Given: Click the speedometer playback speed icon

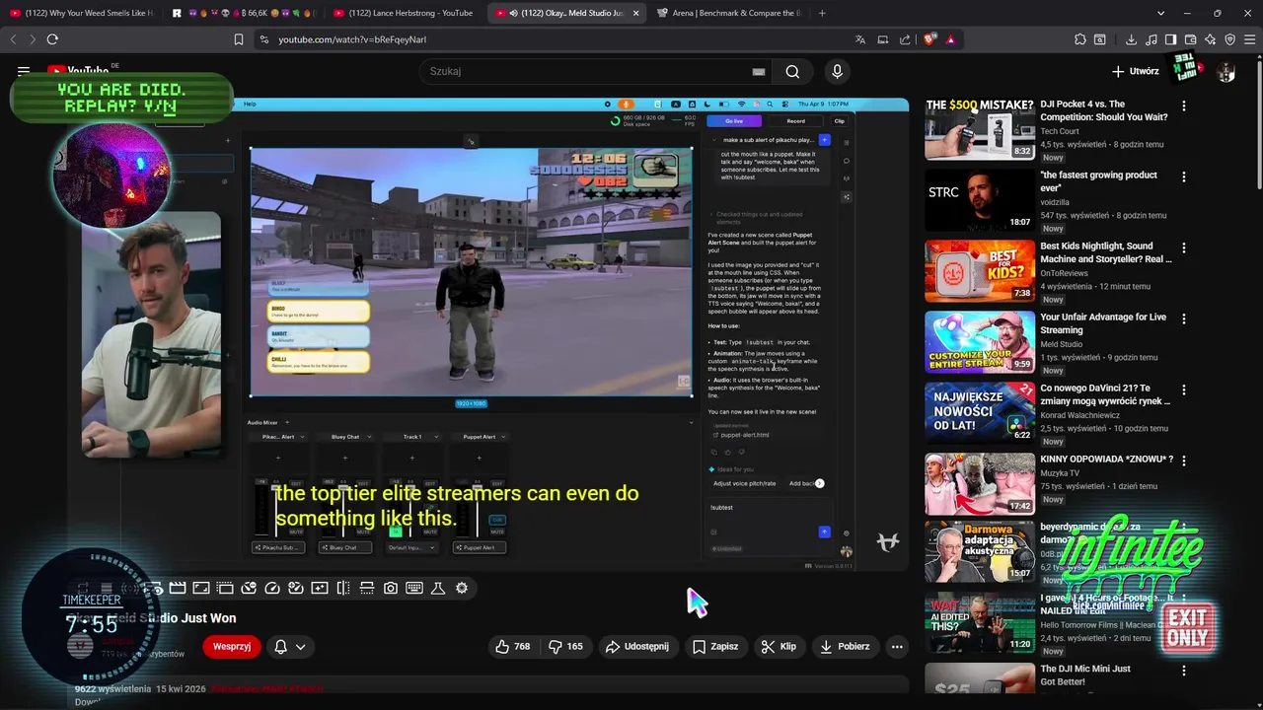Looking at the screenshot, I should 272,588.
